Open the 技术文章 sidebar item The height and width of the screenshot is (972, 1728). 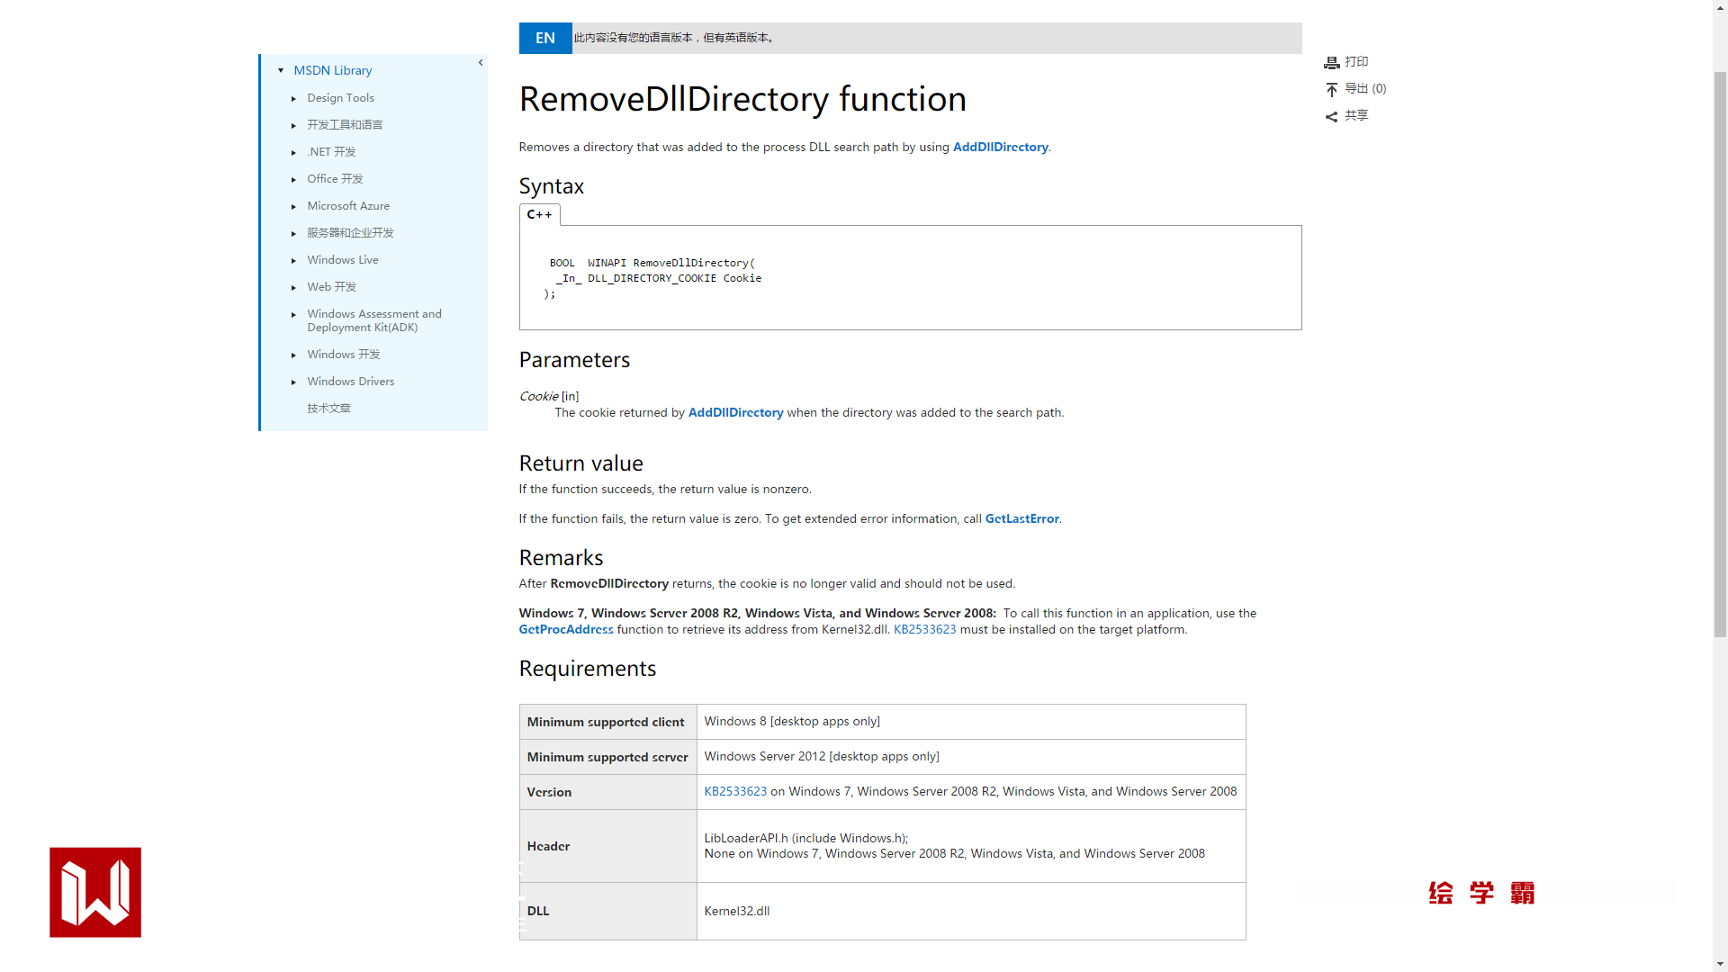[x=328, y=409]
